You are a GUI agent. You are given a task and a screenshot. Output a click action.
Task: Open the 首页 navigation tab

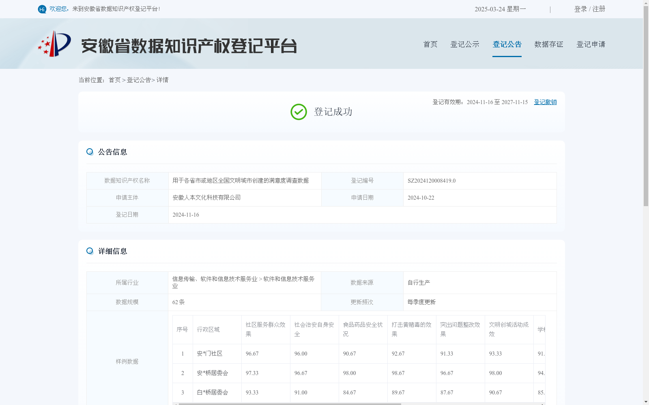click(x=430, y=44)
